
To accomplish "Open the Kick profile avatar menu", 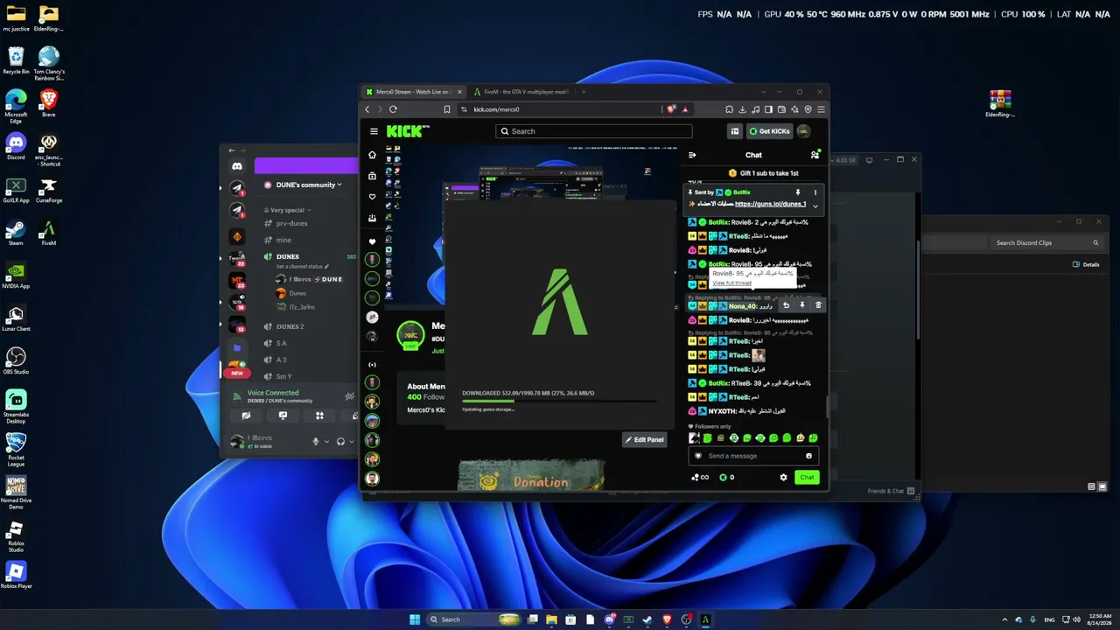I will tap(803, 131).
